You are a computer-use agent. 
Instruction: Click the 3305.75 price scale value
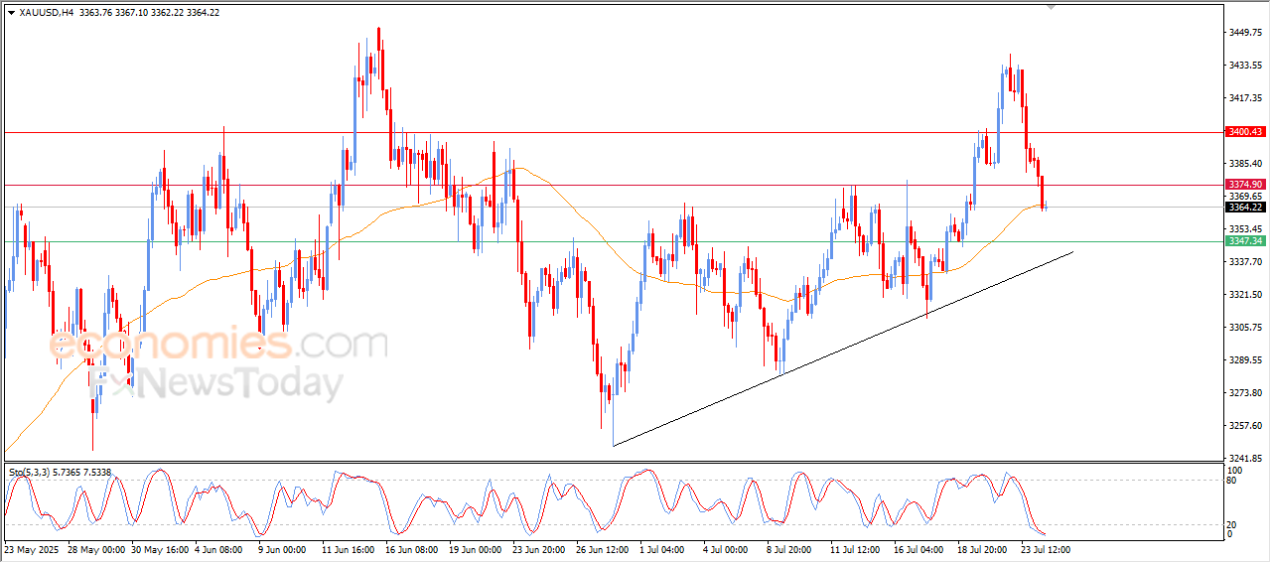click(1245, 327)
